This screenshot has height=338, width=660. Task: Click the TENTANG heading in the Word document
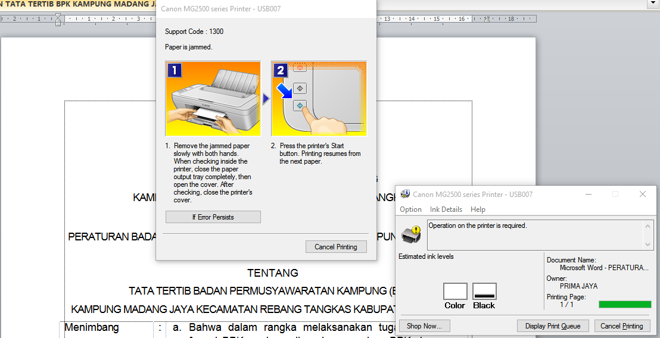(x=273, y=273)
